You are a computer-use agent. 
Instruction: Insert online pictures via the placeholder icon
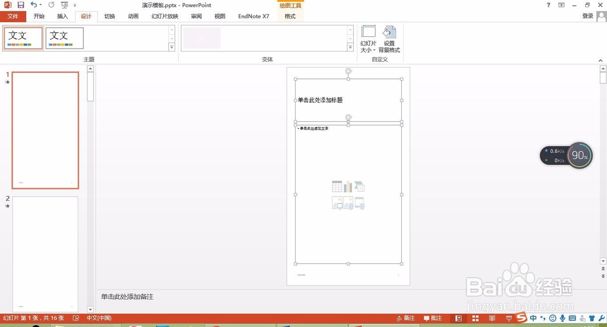[x=348, y=203]
